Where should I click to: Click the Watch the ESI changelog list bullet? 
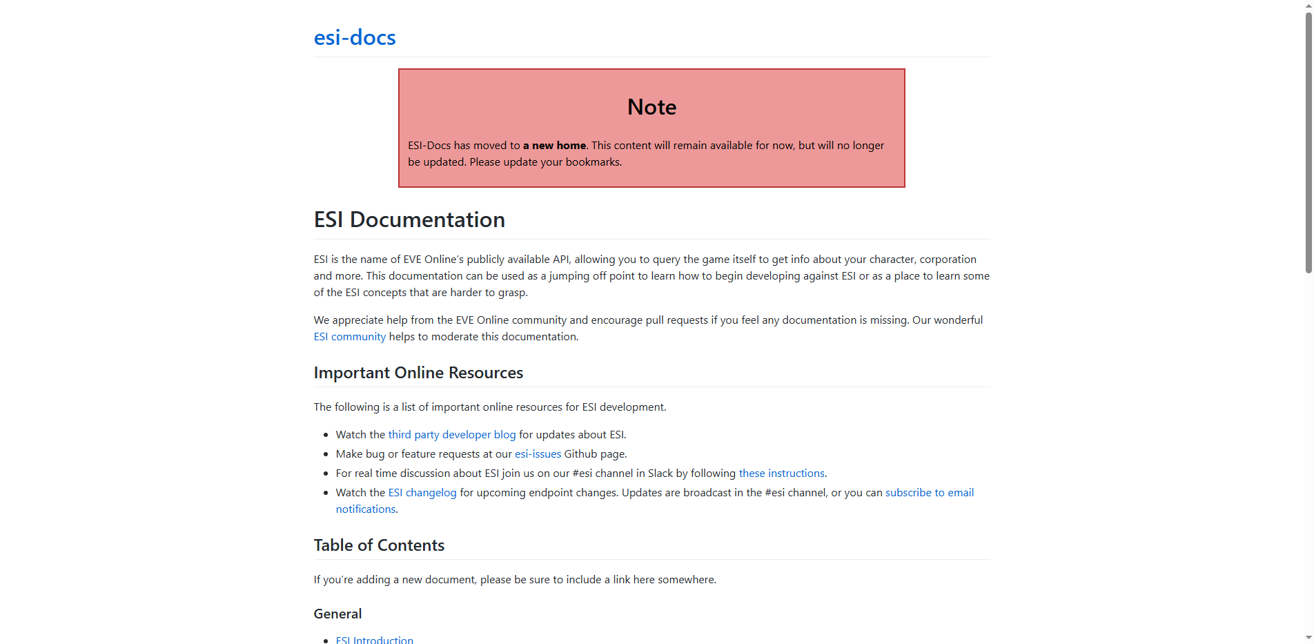(x=326, y=492)
